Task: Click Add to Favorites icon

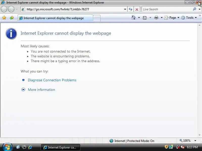Action: click(12, 18)
